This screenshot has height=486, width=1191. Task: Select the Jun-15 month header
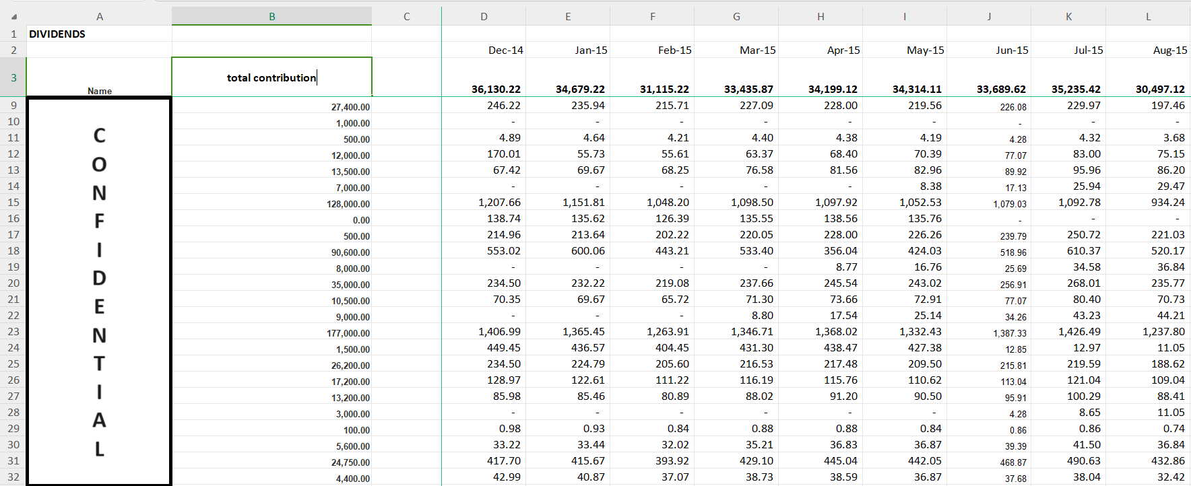[989, 50]
